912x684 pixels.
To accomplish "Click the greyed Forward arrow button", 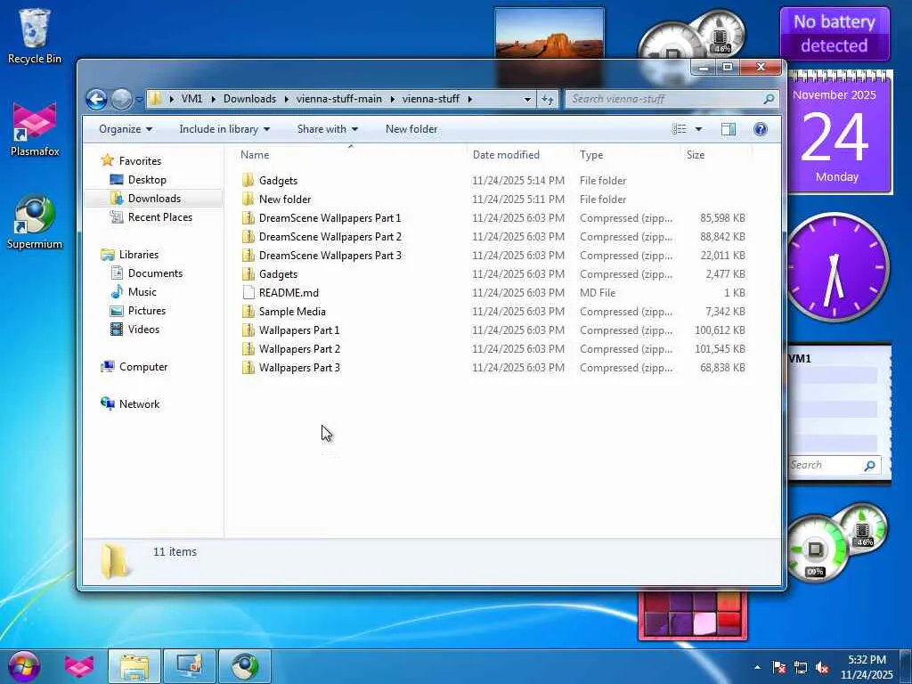I will coord(121,100).
